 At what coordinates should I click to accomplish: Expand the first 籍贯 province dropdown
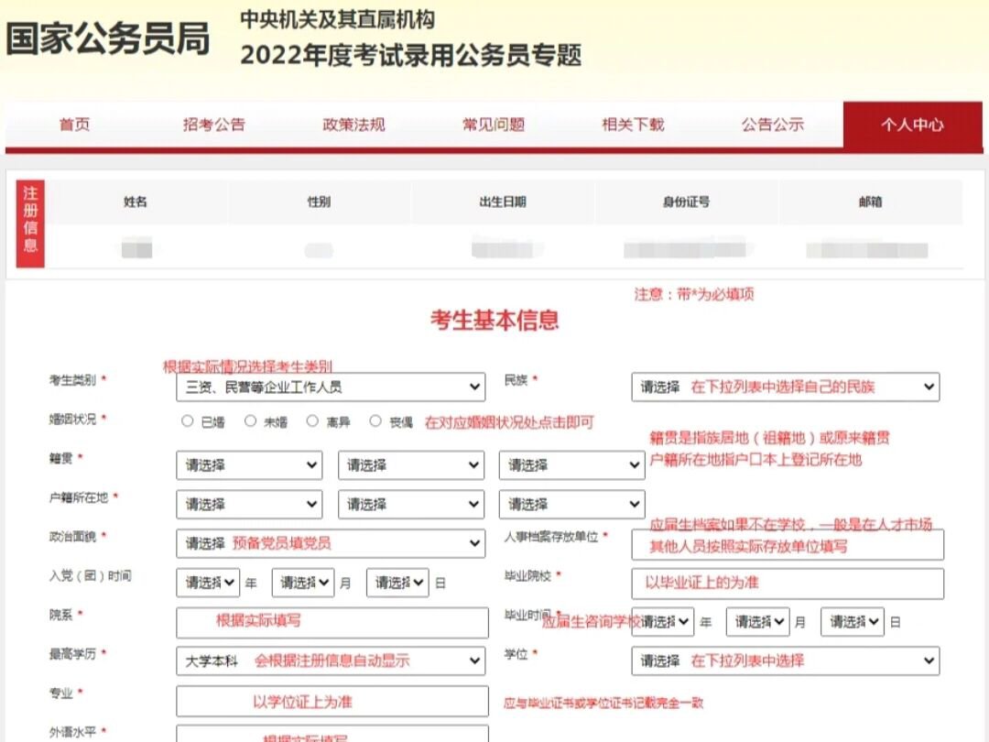point(249,465)
